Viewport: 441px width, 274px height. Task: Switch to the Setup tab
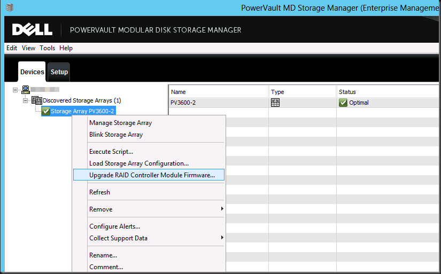click(59, 72)
